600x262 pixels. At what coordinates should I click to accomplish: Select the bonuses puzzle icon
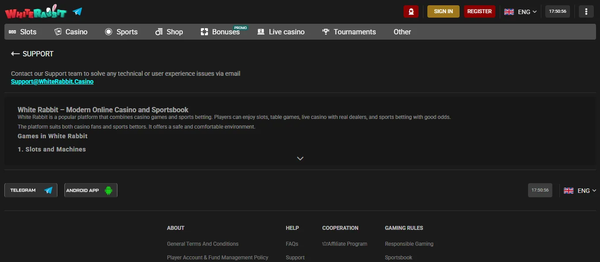pyautogui.click(x=204, y=32)
